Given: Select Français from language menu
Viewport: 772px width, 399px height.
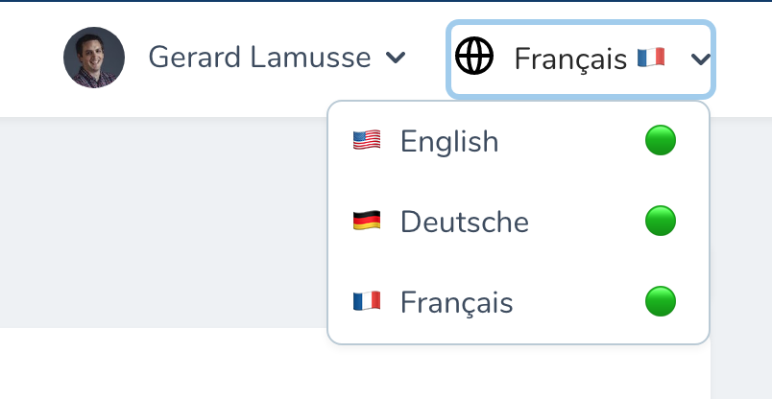Looking at the screenshot, I should (519, 302).
